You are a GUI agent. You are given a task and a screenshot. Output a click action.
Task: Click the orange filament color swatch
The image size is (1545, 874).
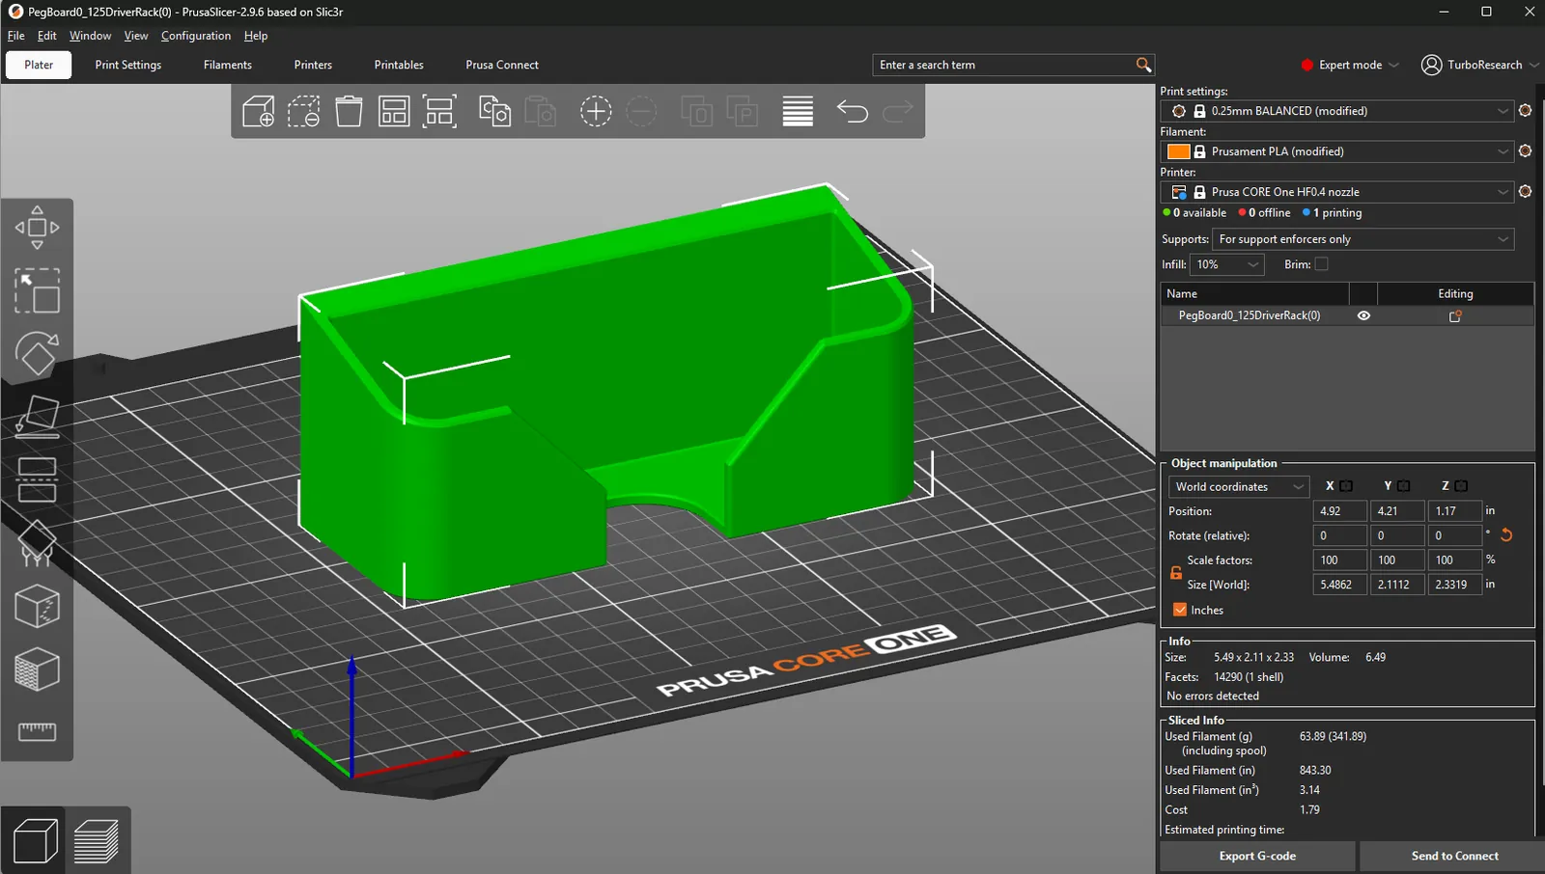pyautogui.click(x=1178, y=151)
